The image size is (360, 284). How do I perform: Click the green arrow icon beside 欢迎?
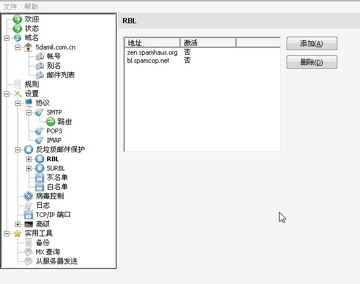17,19
